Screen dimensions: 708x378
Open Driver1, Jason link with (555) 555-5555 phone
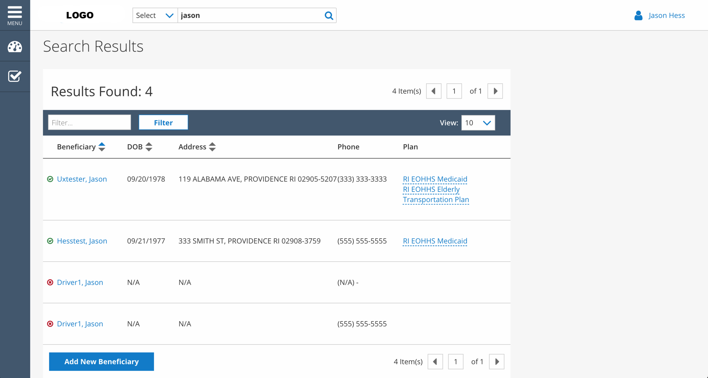(x=80, y=324)
